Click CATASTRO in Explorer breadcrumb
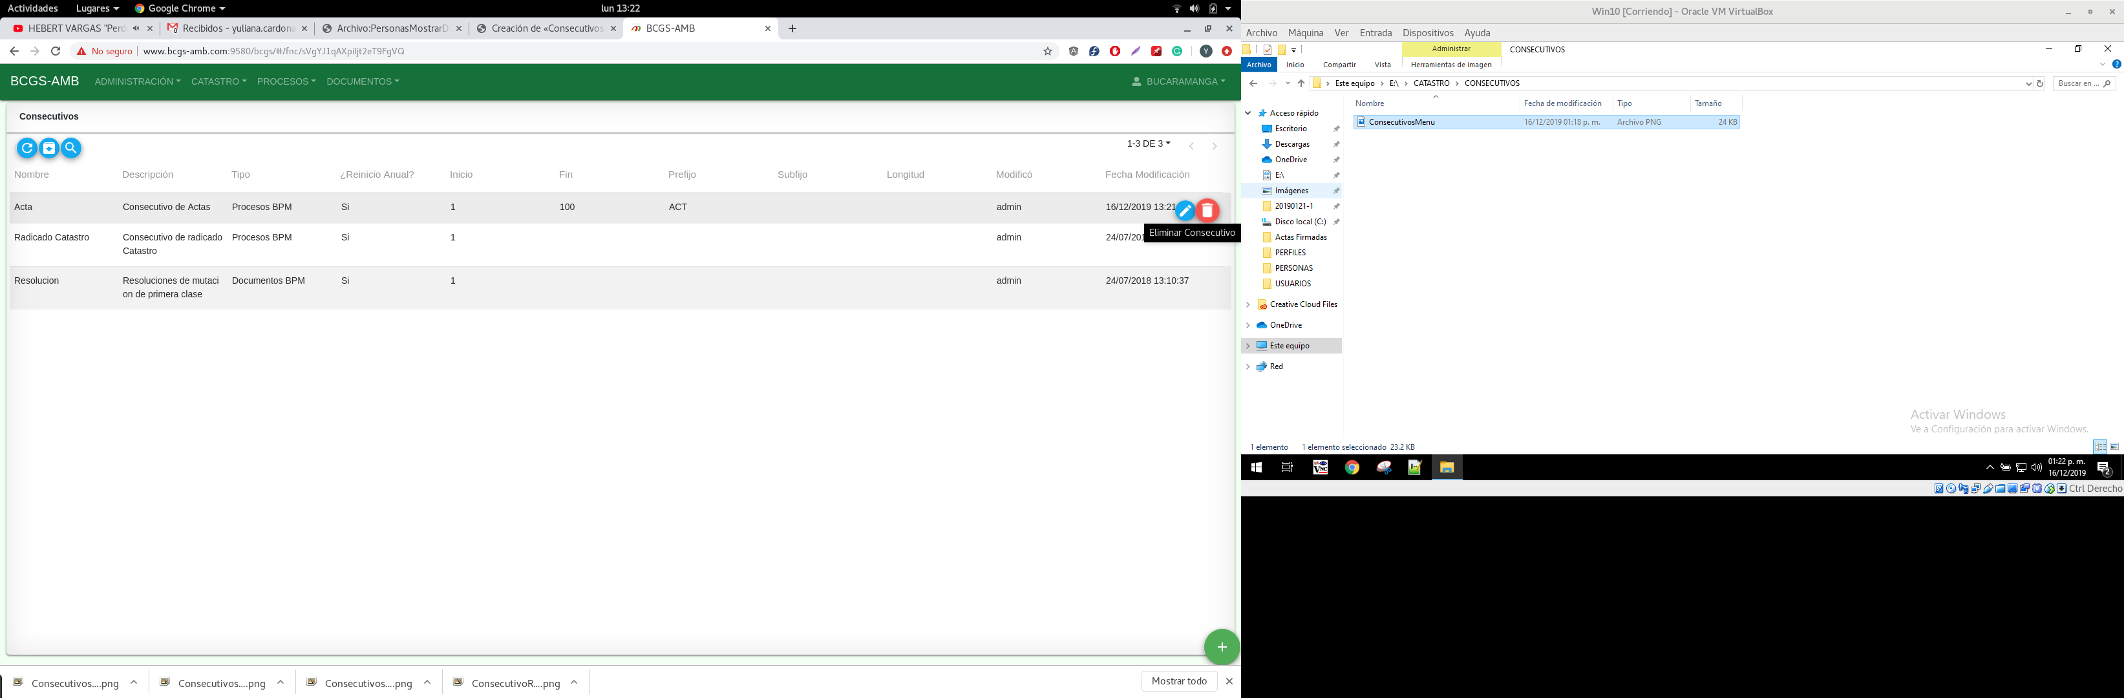This screenshot has height=698, width=2124. [x=1431, y=83]
